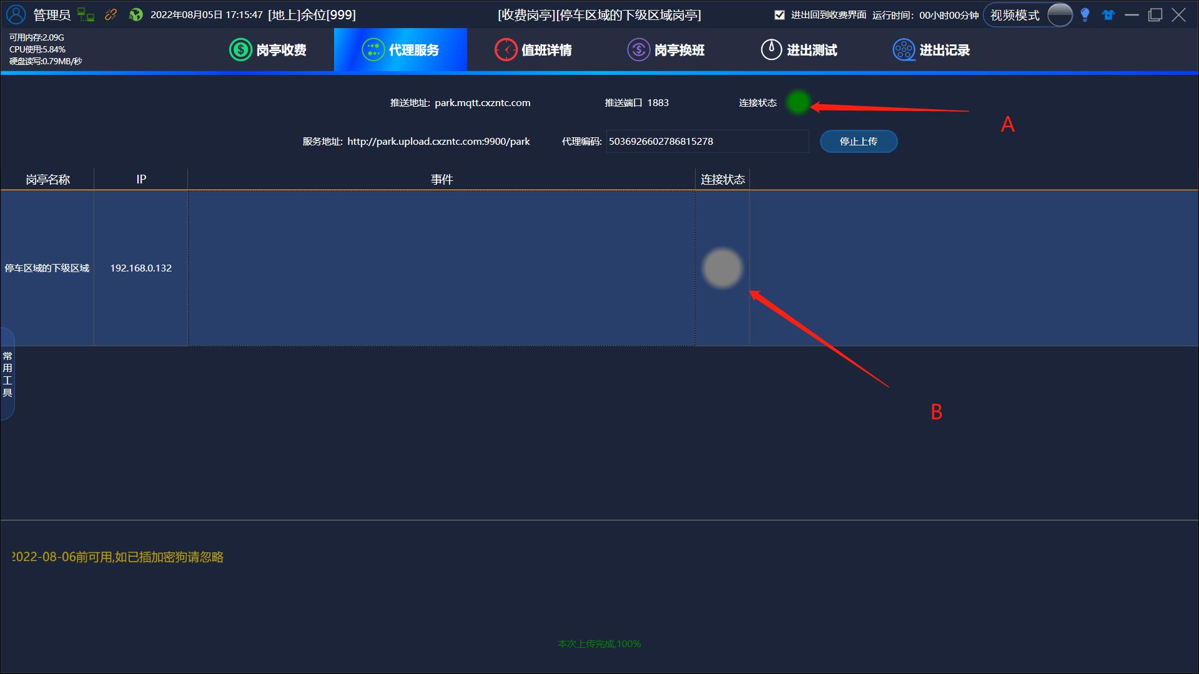Screen dimensions: 1199x674
Task: Maximize the application window
Action: (x=1155, y=15)
